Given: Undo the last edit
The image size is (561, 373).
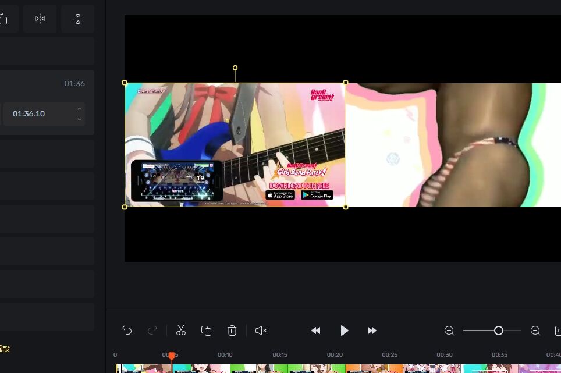Looking at the screenshot, I should tap(127, 331).
